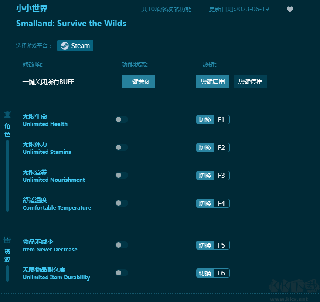Enable Unlimited Nourishment switch

pos(122,175)
